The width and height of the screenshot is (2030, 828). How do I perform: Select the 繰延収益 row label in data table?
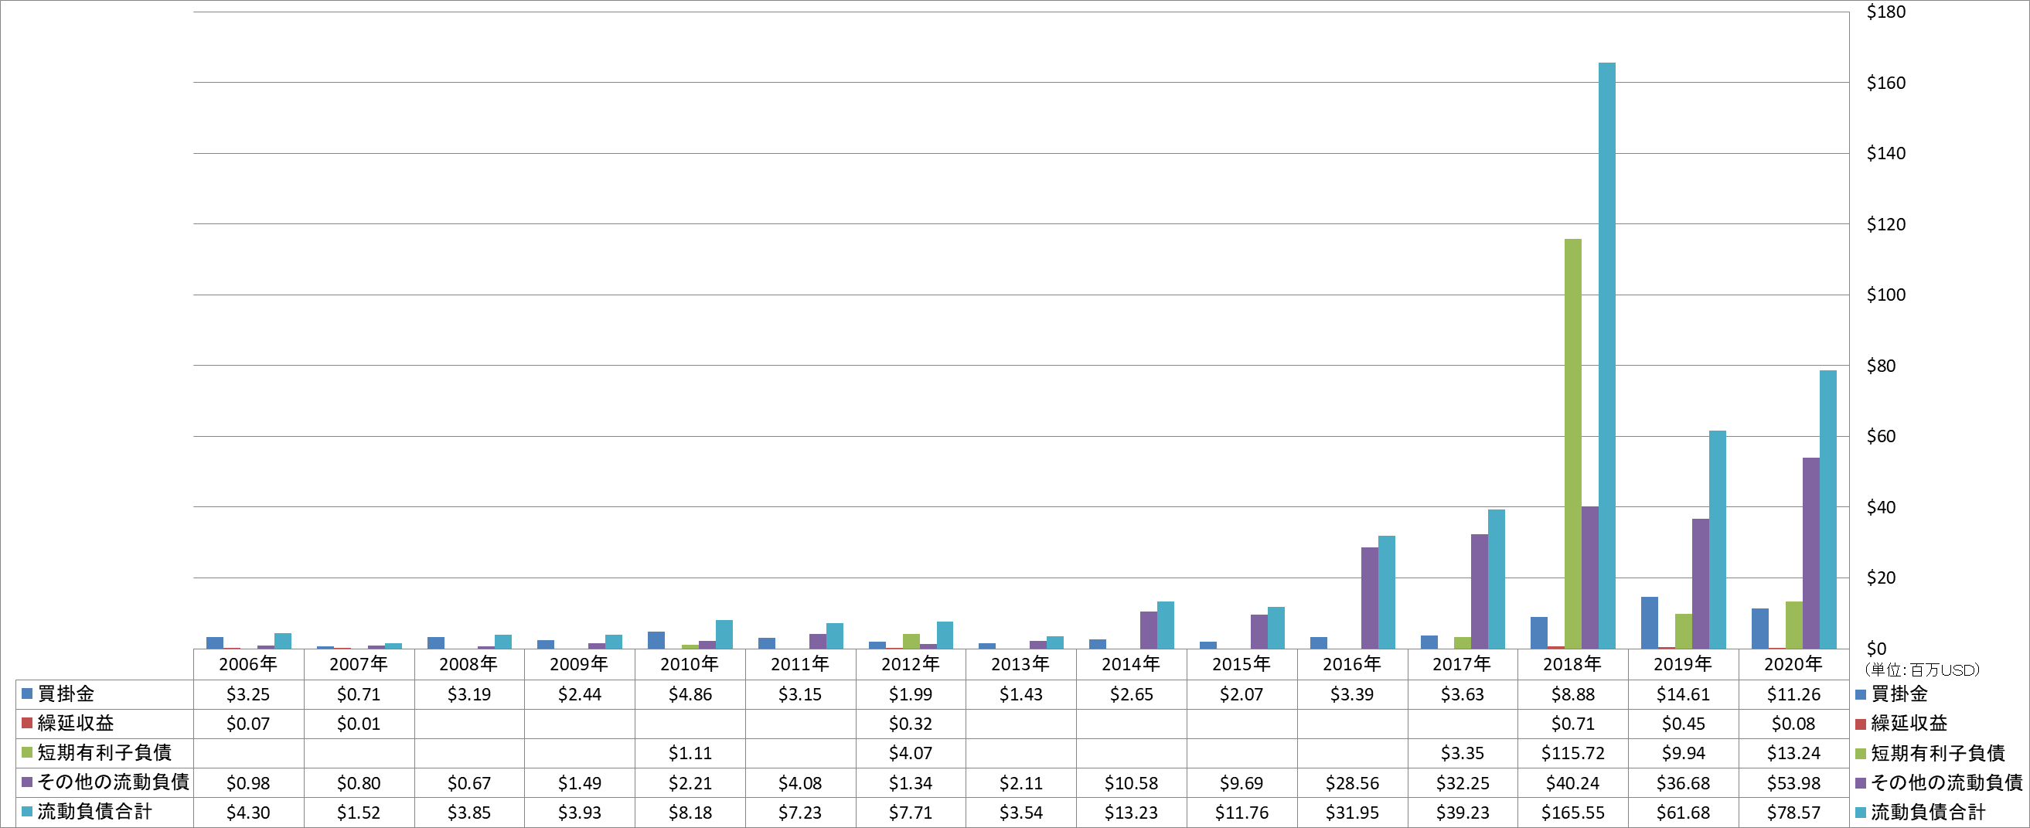click(76, 723)
